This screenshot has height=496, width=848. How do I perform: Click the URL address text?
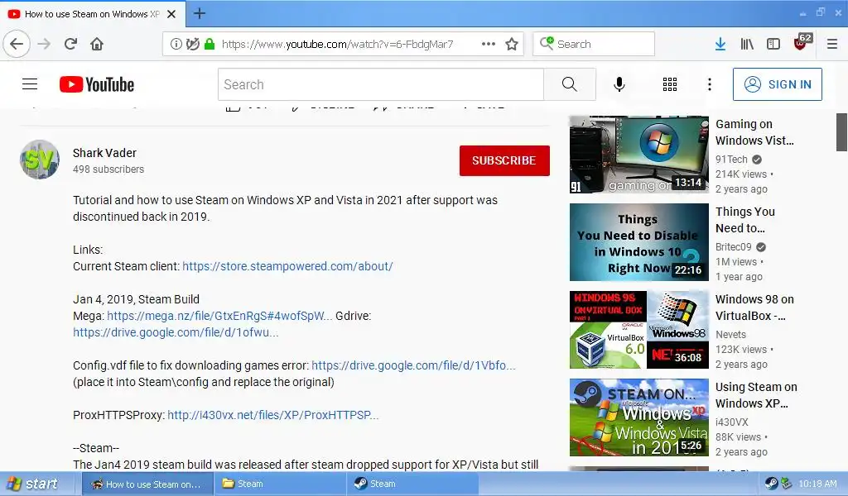pyautogui.click(x=338, y=44)
